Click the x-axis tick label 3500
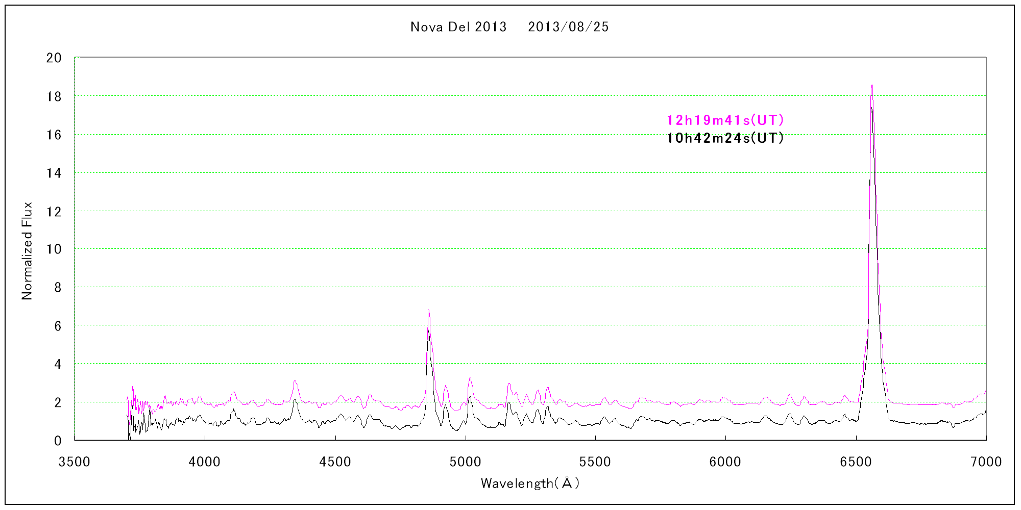 point(75,462)
